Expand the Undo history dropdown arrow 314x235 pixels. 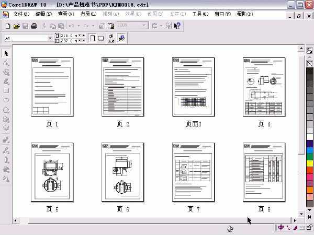(78, 26)
